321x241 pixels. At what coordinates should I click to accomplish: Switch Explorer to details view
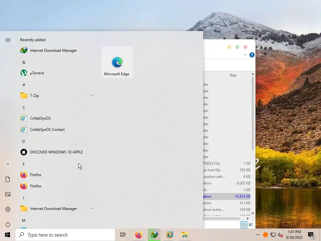[244, 225]
